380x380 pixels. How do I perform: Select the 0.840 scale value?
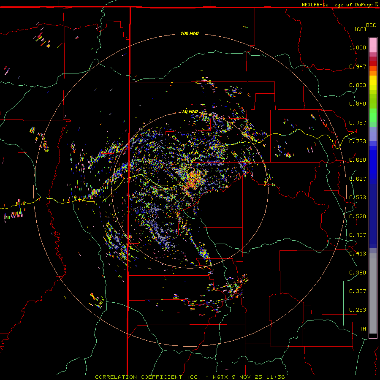[x=358, y=104]
